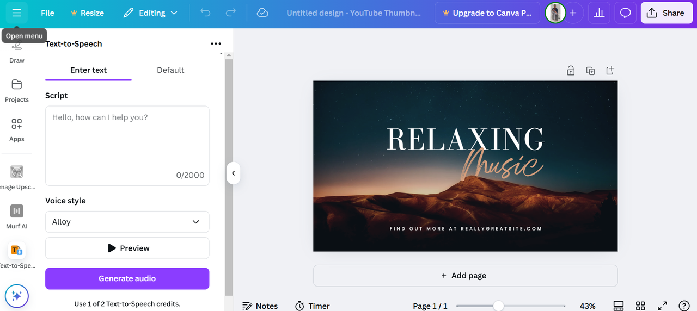The width and height of the screenshot is (697, 311).
Task: Open the File menu
Action: (47, 13)
